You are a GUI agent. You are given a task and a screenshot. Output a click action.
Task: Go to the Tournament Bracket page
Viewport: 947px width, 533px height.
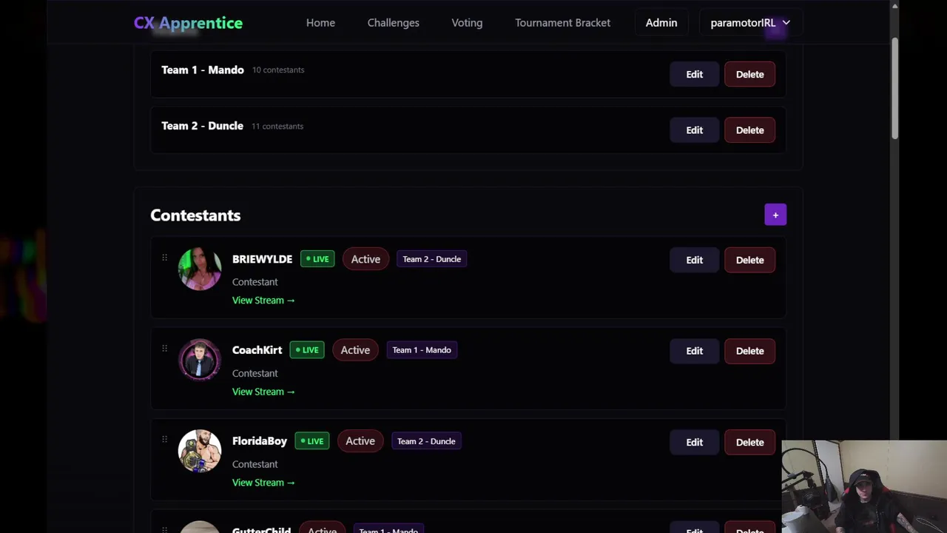tap(562, 23)
